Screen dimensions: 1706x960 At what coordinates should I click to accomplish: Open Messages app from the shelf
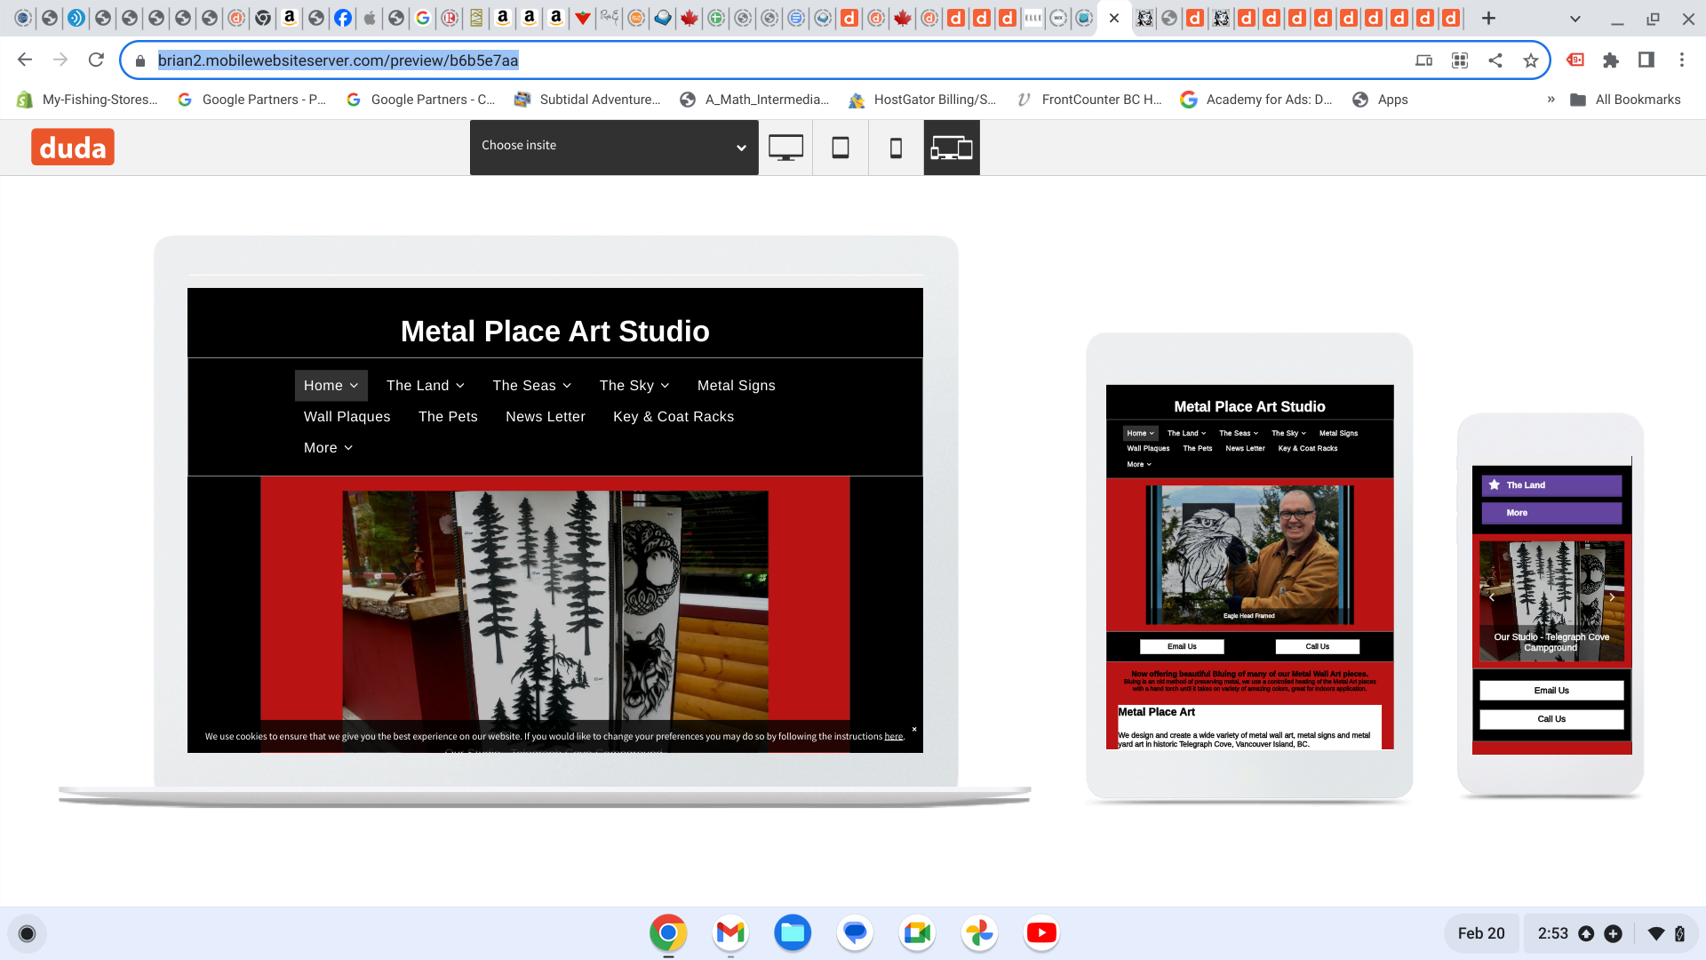[x=855, y=933]
